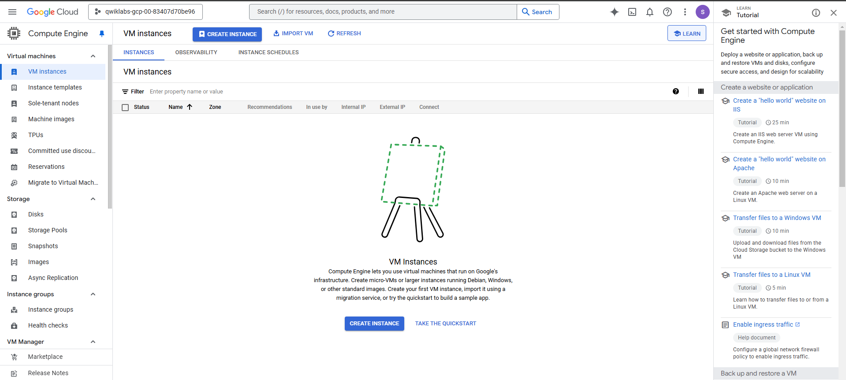Close the Learn Tutorial panel

pos(834,13)
